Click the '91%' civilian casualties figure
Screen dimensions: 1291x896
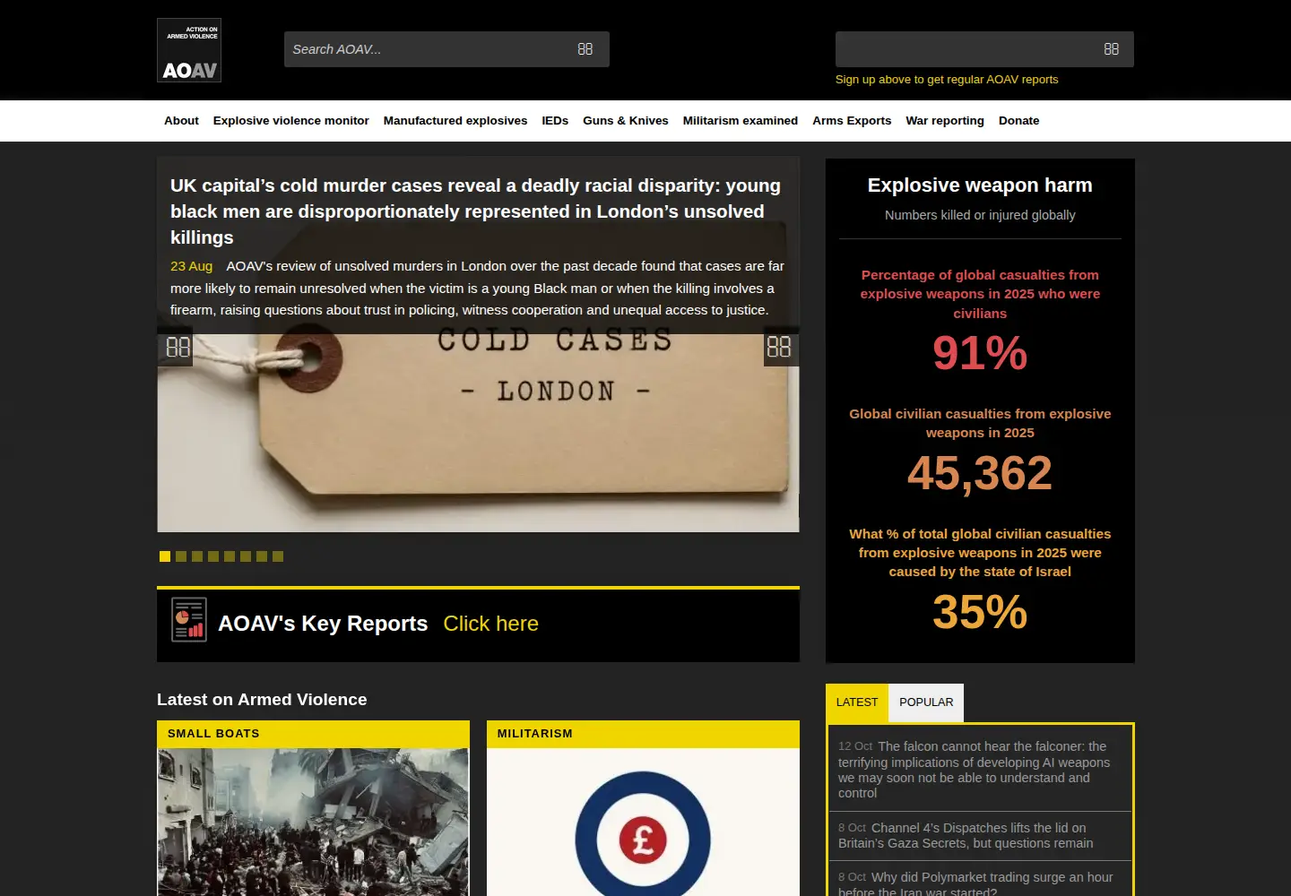[x=980, y=353]
